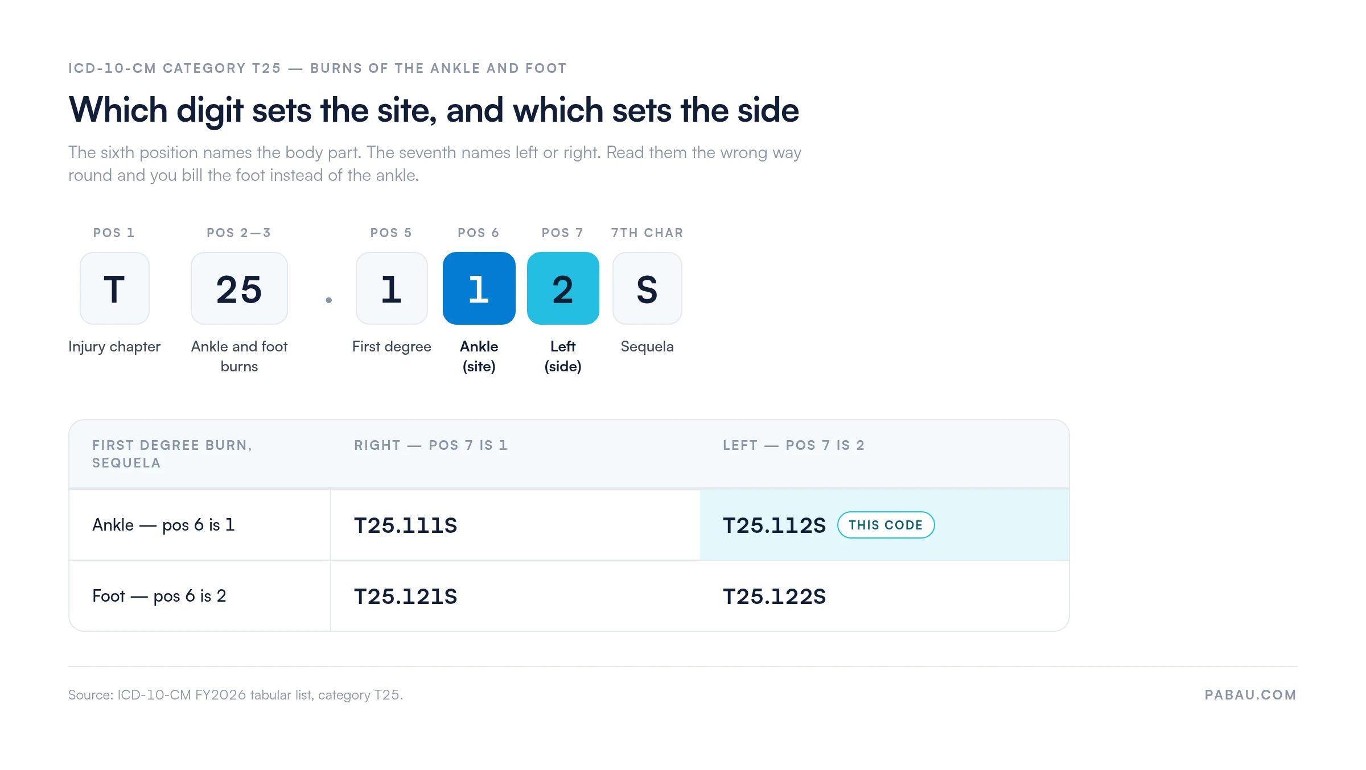Select the 25 tile for ankle and foot burns
Screen dimensions: 1366x770
pos(239,288)
